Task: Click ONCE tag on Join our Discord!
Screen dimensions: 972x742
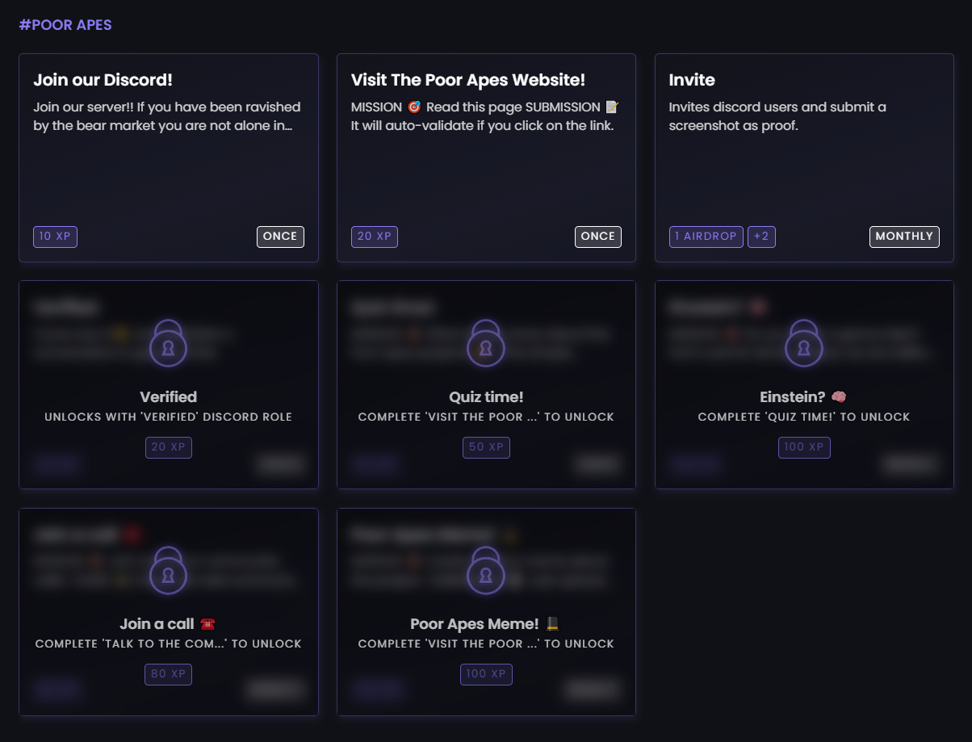Action: [280, 237]
